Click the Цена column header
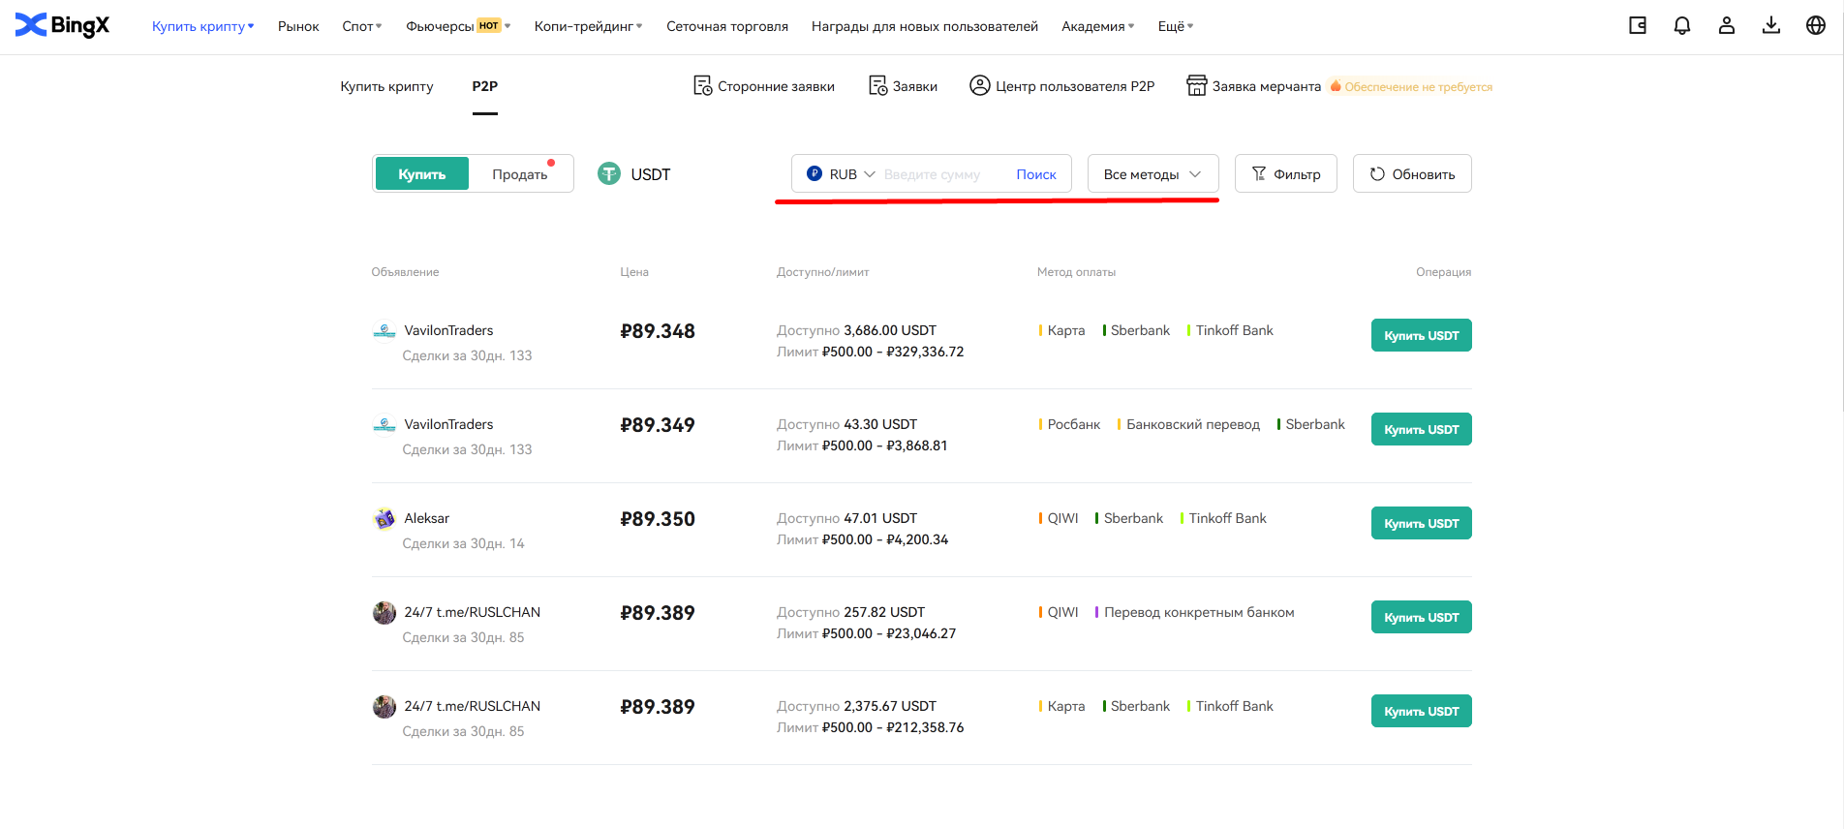 pyautogui.click(x=634, y=272)
